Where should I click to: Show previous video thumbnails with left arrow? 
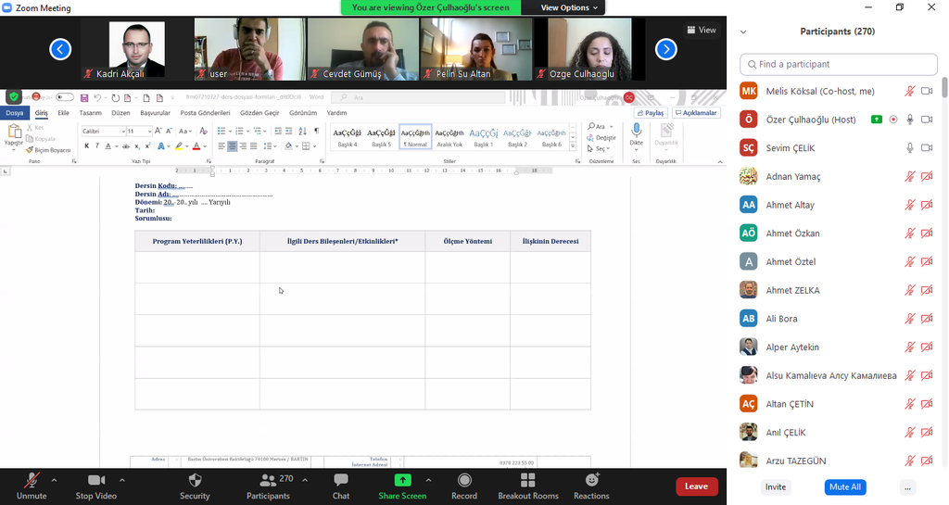(x=60, y=49)
